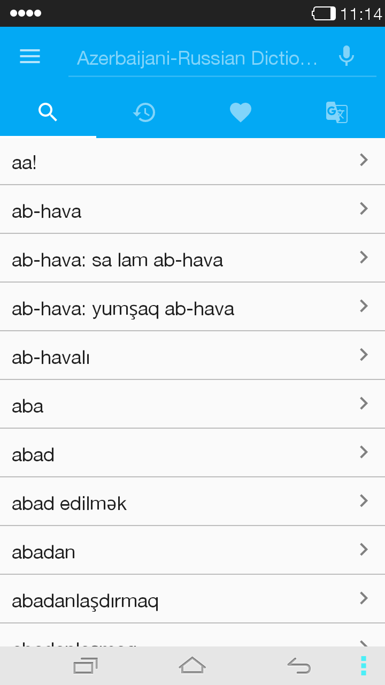This screenshot has width=385, height=685.
Task: Open the favorites heart tab
Action: [241, 112]
